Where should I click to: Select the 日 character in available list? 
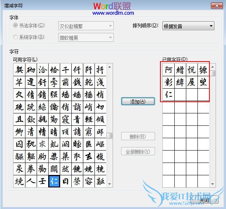(x=66, y=181)
